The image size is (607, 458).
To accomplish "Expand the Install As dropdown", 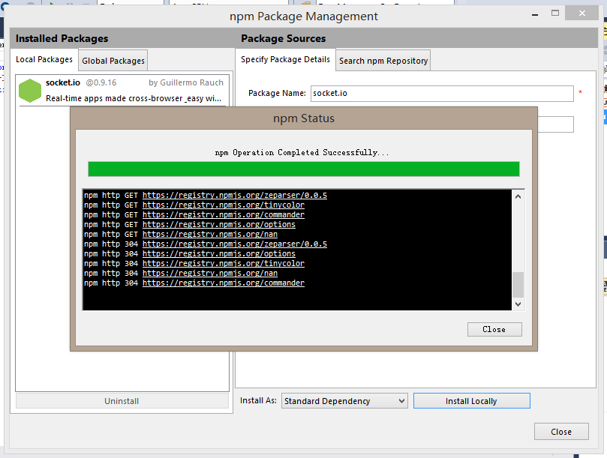I will (344, 401).
